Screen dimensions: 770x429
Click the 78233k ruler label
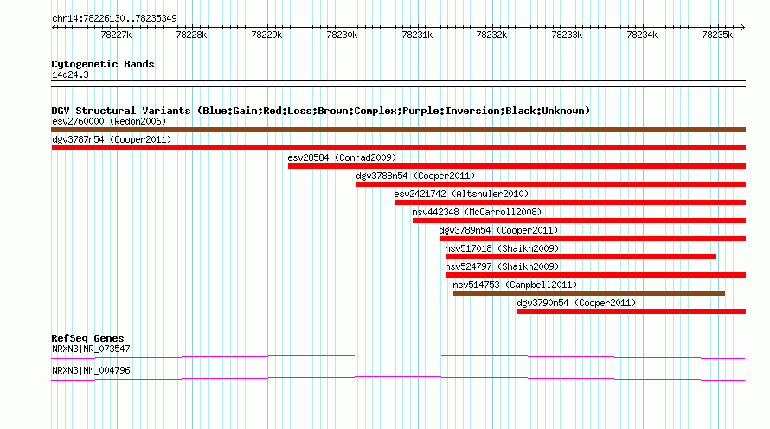567,35
